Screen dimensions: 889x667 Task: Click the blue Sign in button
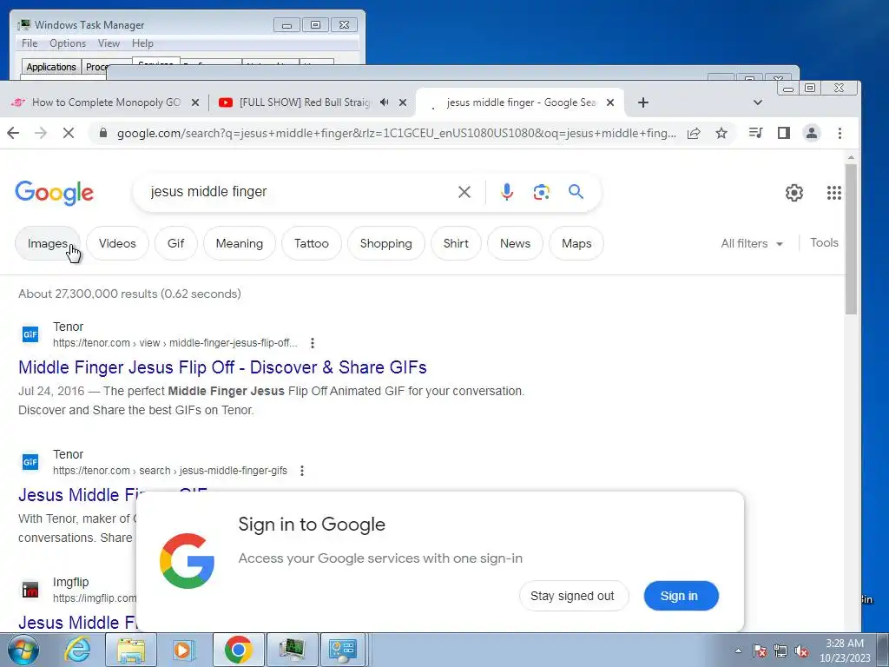click(x=681, y=596)
